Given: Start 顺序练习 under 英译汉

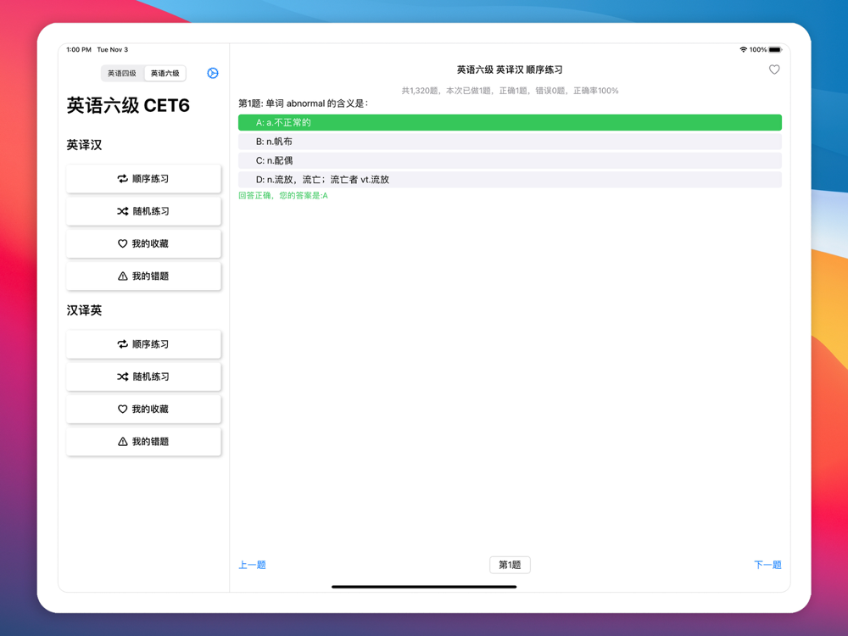Looking at the screenshot, I should [x=143, y=179].
